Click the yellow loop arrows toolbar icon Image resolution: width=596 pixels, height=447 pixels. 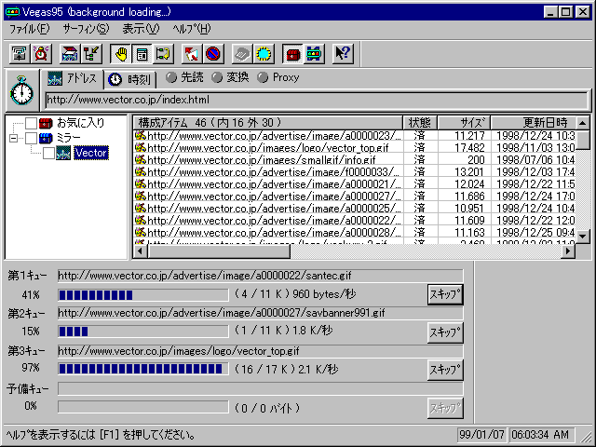164,54
